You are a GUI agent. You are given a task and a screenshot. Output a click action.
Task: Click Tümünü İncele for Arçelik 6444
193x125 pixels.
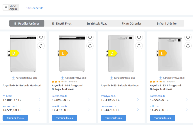tap(15, 118)
